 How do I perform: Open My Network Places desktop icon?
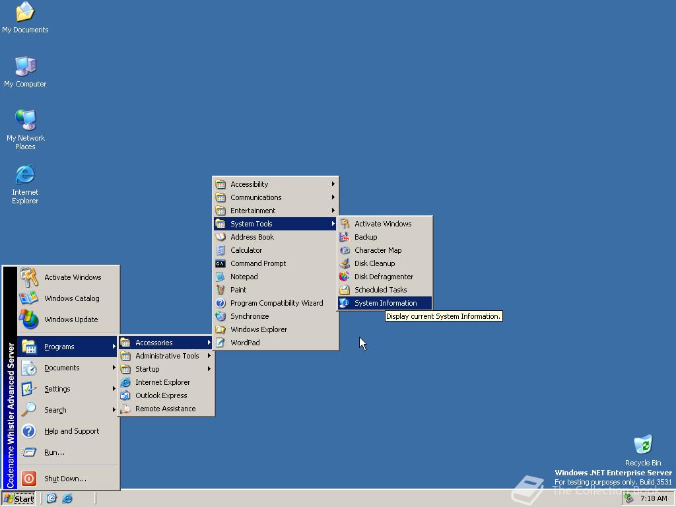(x=25, y=129)
